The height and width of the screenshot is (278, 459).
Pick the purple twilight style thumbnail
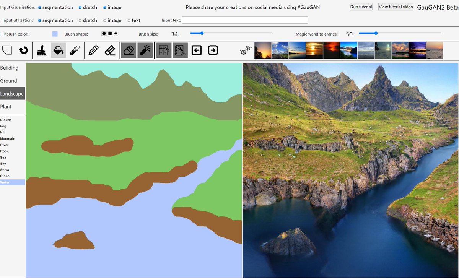(x=417, y=50)
